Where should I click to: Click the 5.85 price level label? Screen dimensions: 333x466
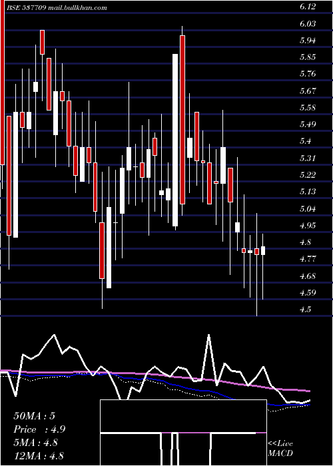[x=308, y=57]
